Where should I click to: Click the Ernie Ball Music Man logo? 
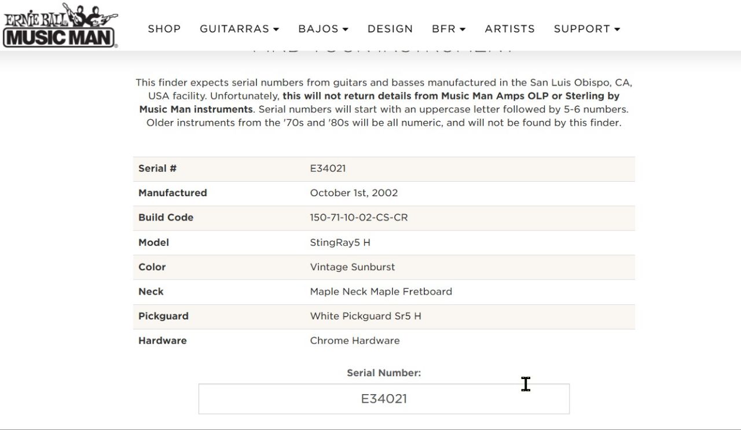click(60, 25)
